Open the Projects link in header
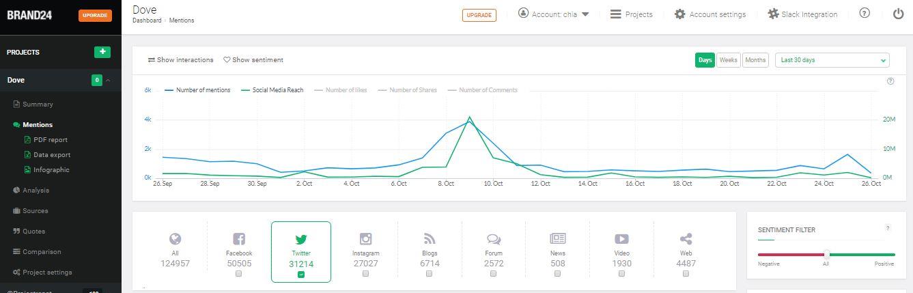This screenshot has height=293, width=913. (638, 14)
